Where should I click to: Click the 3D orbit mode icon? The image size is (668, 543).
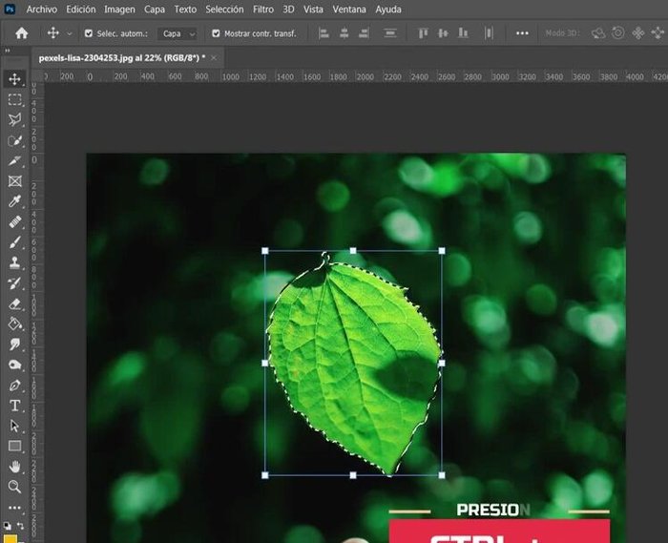(x=598, y=33)
